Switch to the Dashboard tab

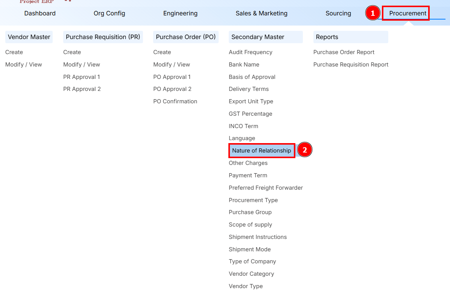tap(40, 14)
